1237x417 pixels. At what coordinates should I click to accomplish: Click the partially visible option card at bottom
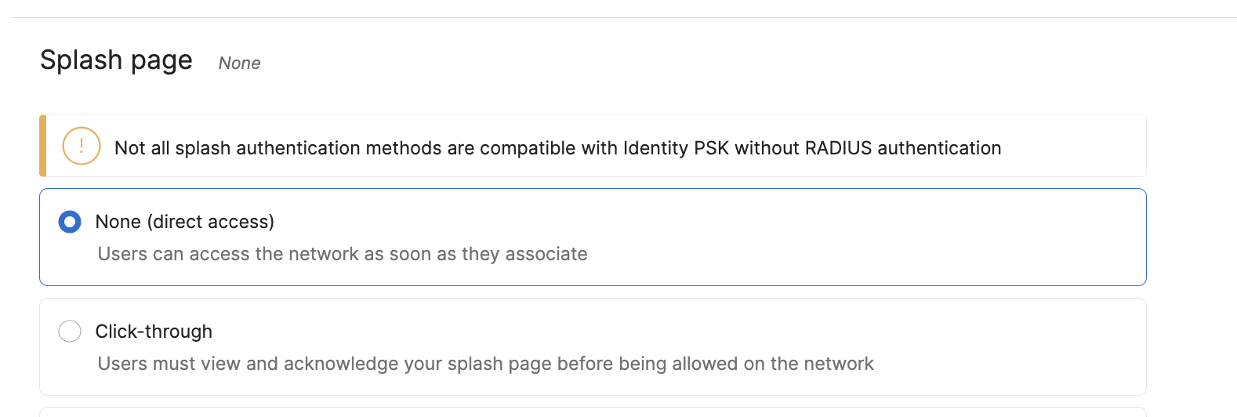click(x=593, y=412)
